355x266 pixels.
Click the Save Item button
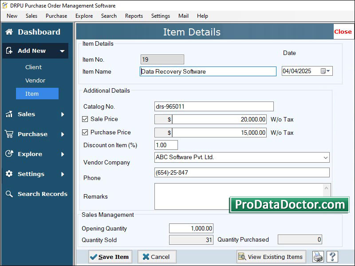[x=110, y=256]
